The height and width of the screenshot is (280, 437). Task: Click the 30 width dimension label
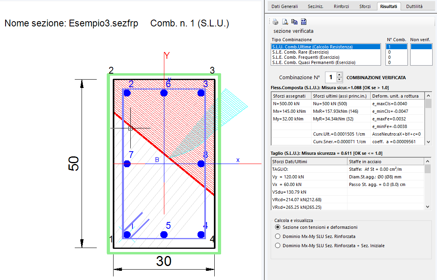point(164,261)
